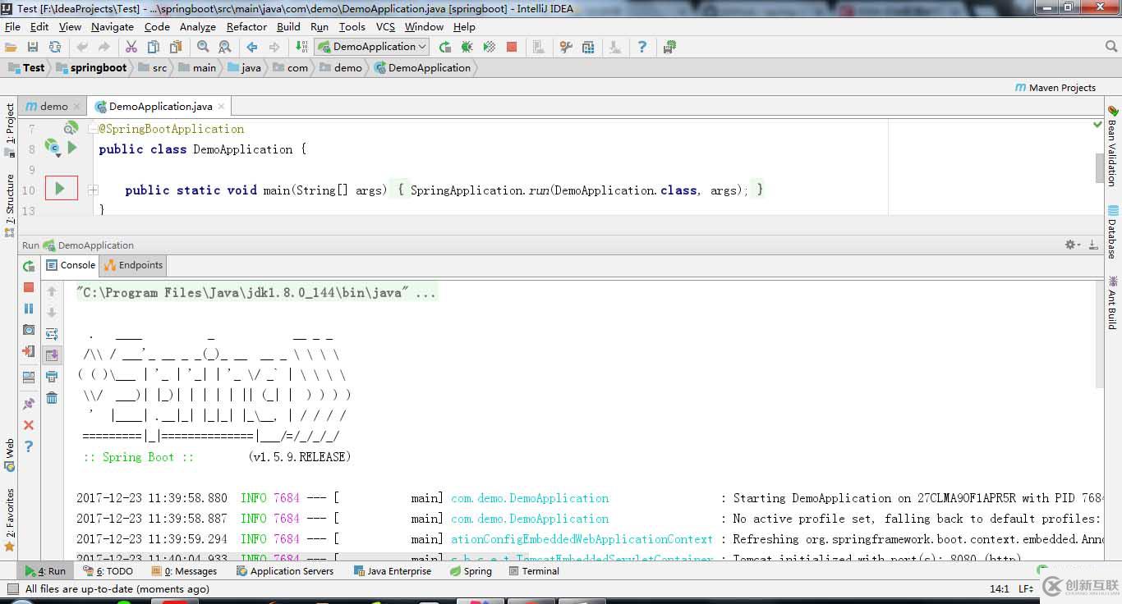Viewport: 1122px width, 604px height.
Task: Click the Save All toolbar icon
Action: pos(33,48)
